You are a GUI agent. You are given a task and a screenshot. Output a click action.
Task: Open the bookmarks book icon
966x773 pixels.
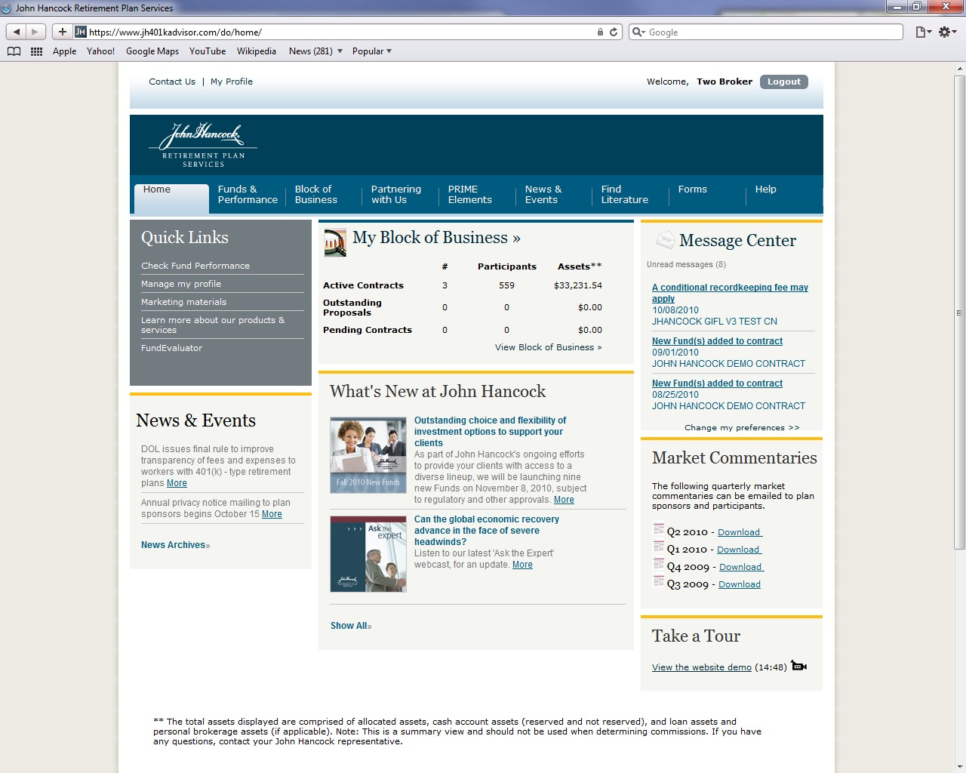click(14, 51)
